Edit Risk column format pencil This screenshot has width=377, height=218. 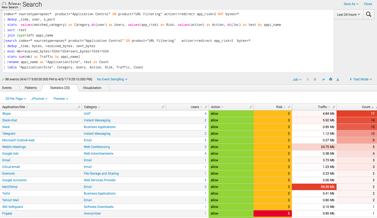(289, 107)
